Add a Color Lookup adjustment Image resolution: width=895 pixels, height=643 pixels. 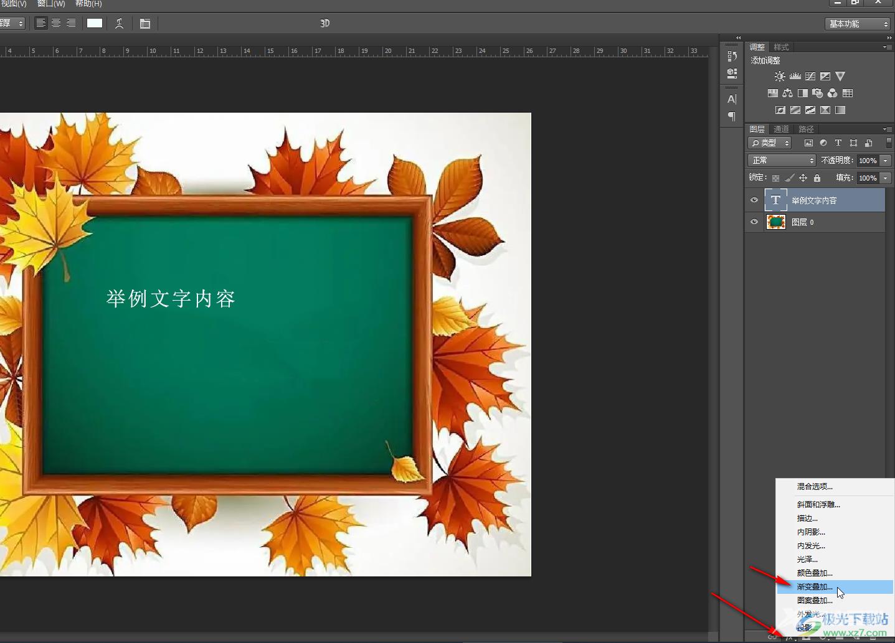[x=848, y=93]
